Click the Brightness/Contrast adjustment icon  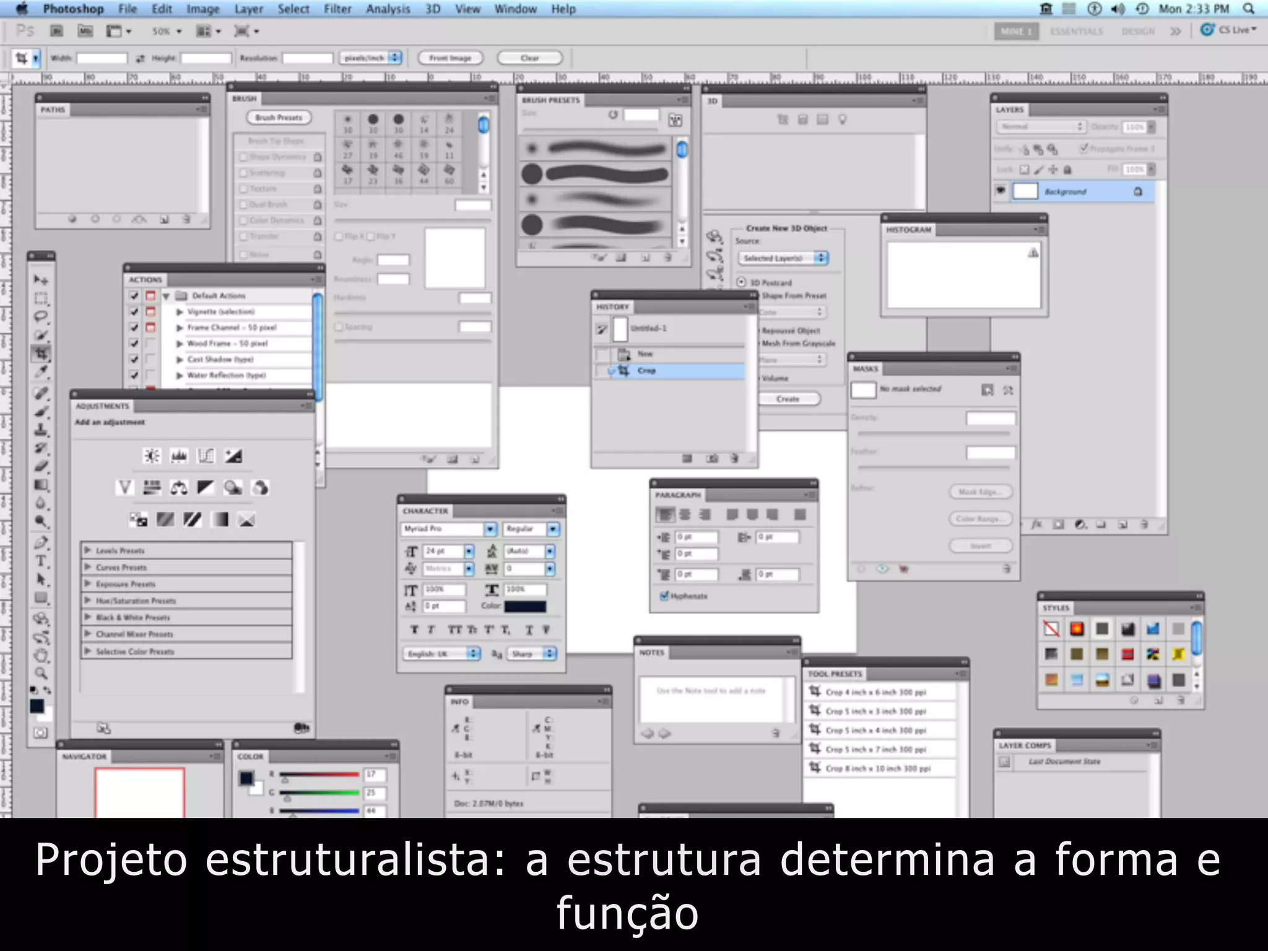tap(152, 456)
